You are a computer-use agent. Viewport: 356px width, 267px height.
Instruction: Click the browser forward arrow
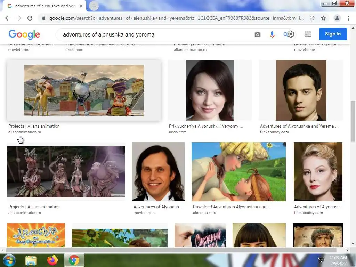tap(19, 18)
